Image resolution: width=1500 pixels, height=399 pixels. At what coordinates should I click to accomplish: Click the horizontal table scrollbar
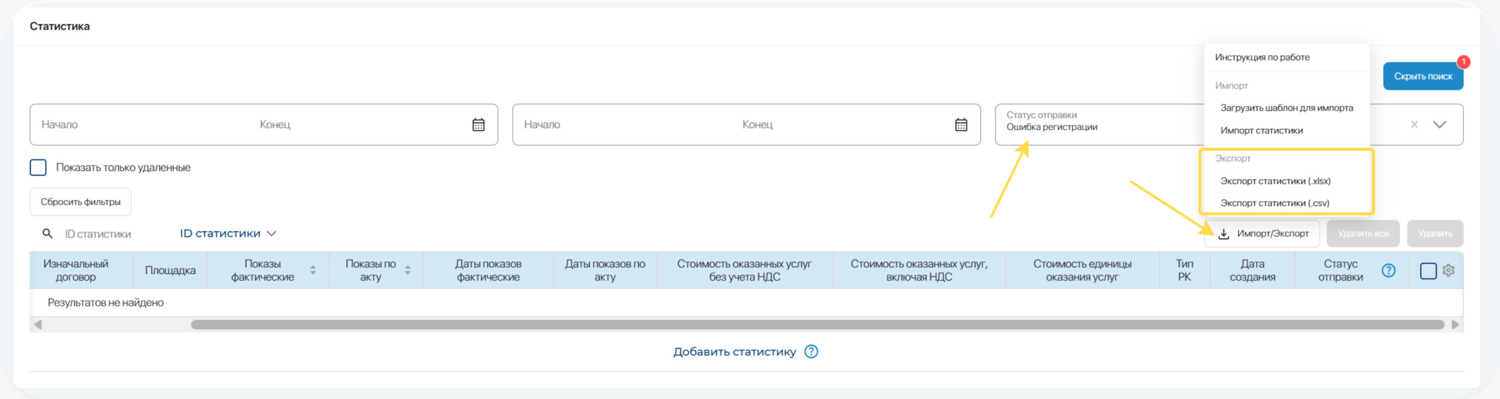tap(817, 325)
